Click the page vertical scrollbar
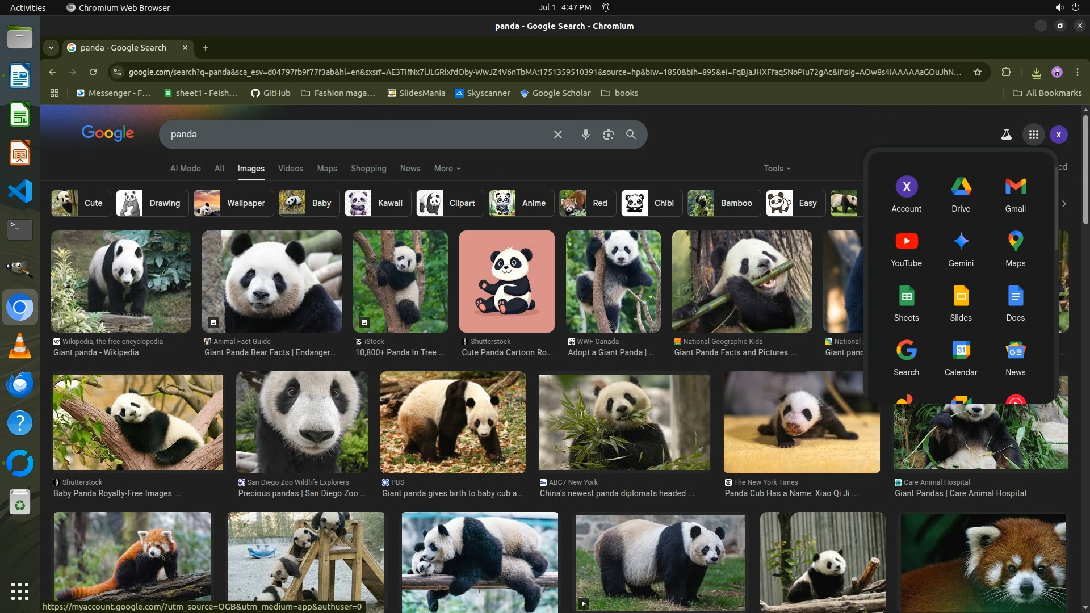This screenshot has width=1090, height=613. click(1085, 170)
